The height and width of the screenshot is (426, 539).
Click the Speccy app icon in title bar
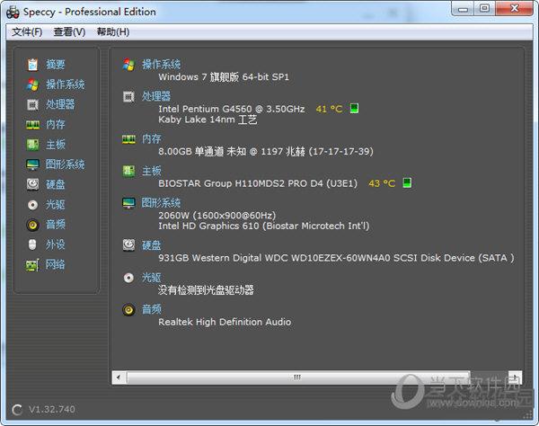[x=13, y=13]
